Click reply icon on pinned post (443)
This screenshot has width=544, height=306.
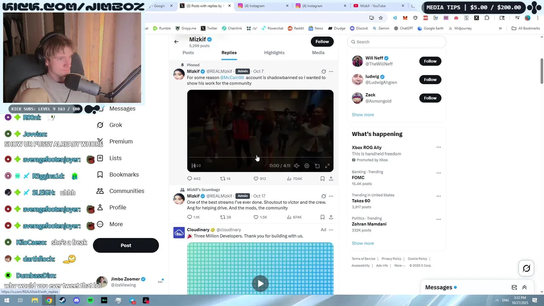pos(190,178)
